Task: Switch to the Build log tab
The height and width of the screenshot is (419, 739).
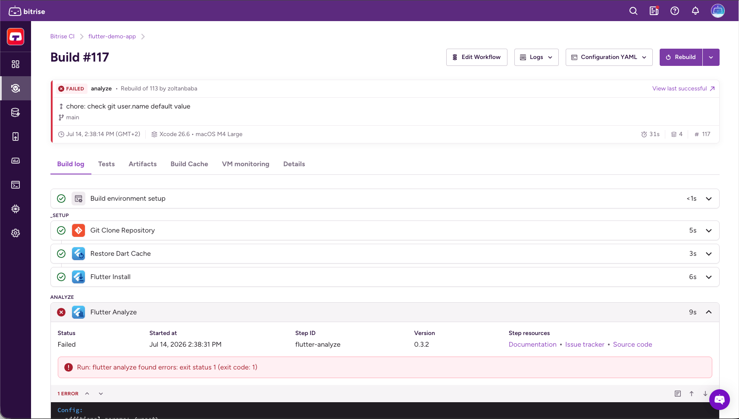Action: [71, 164]
